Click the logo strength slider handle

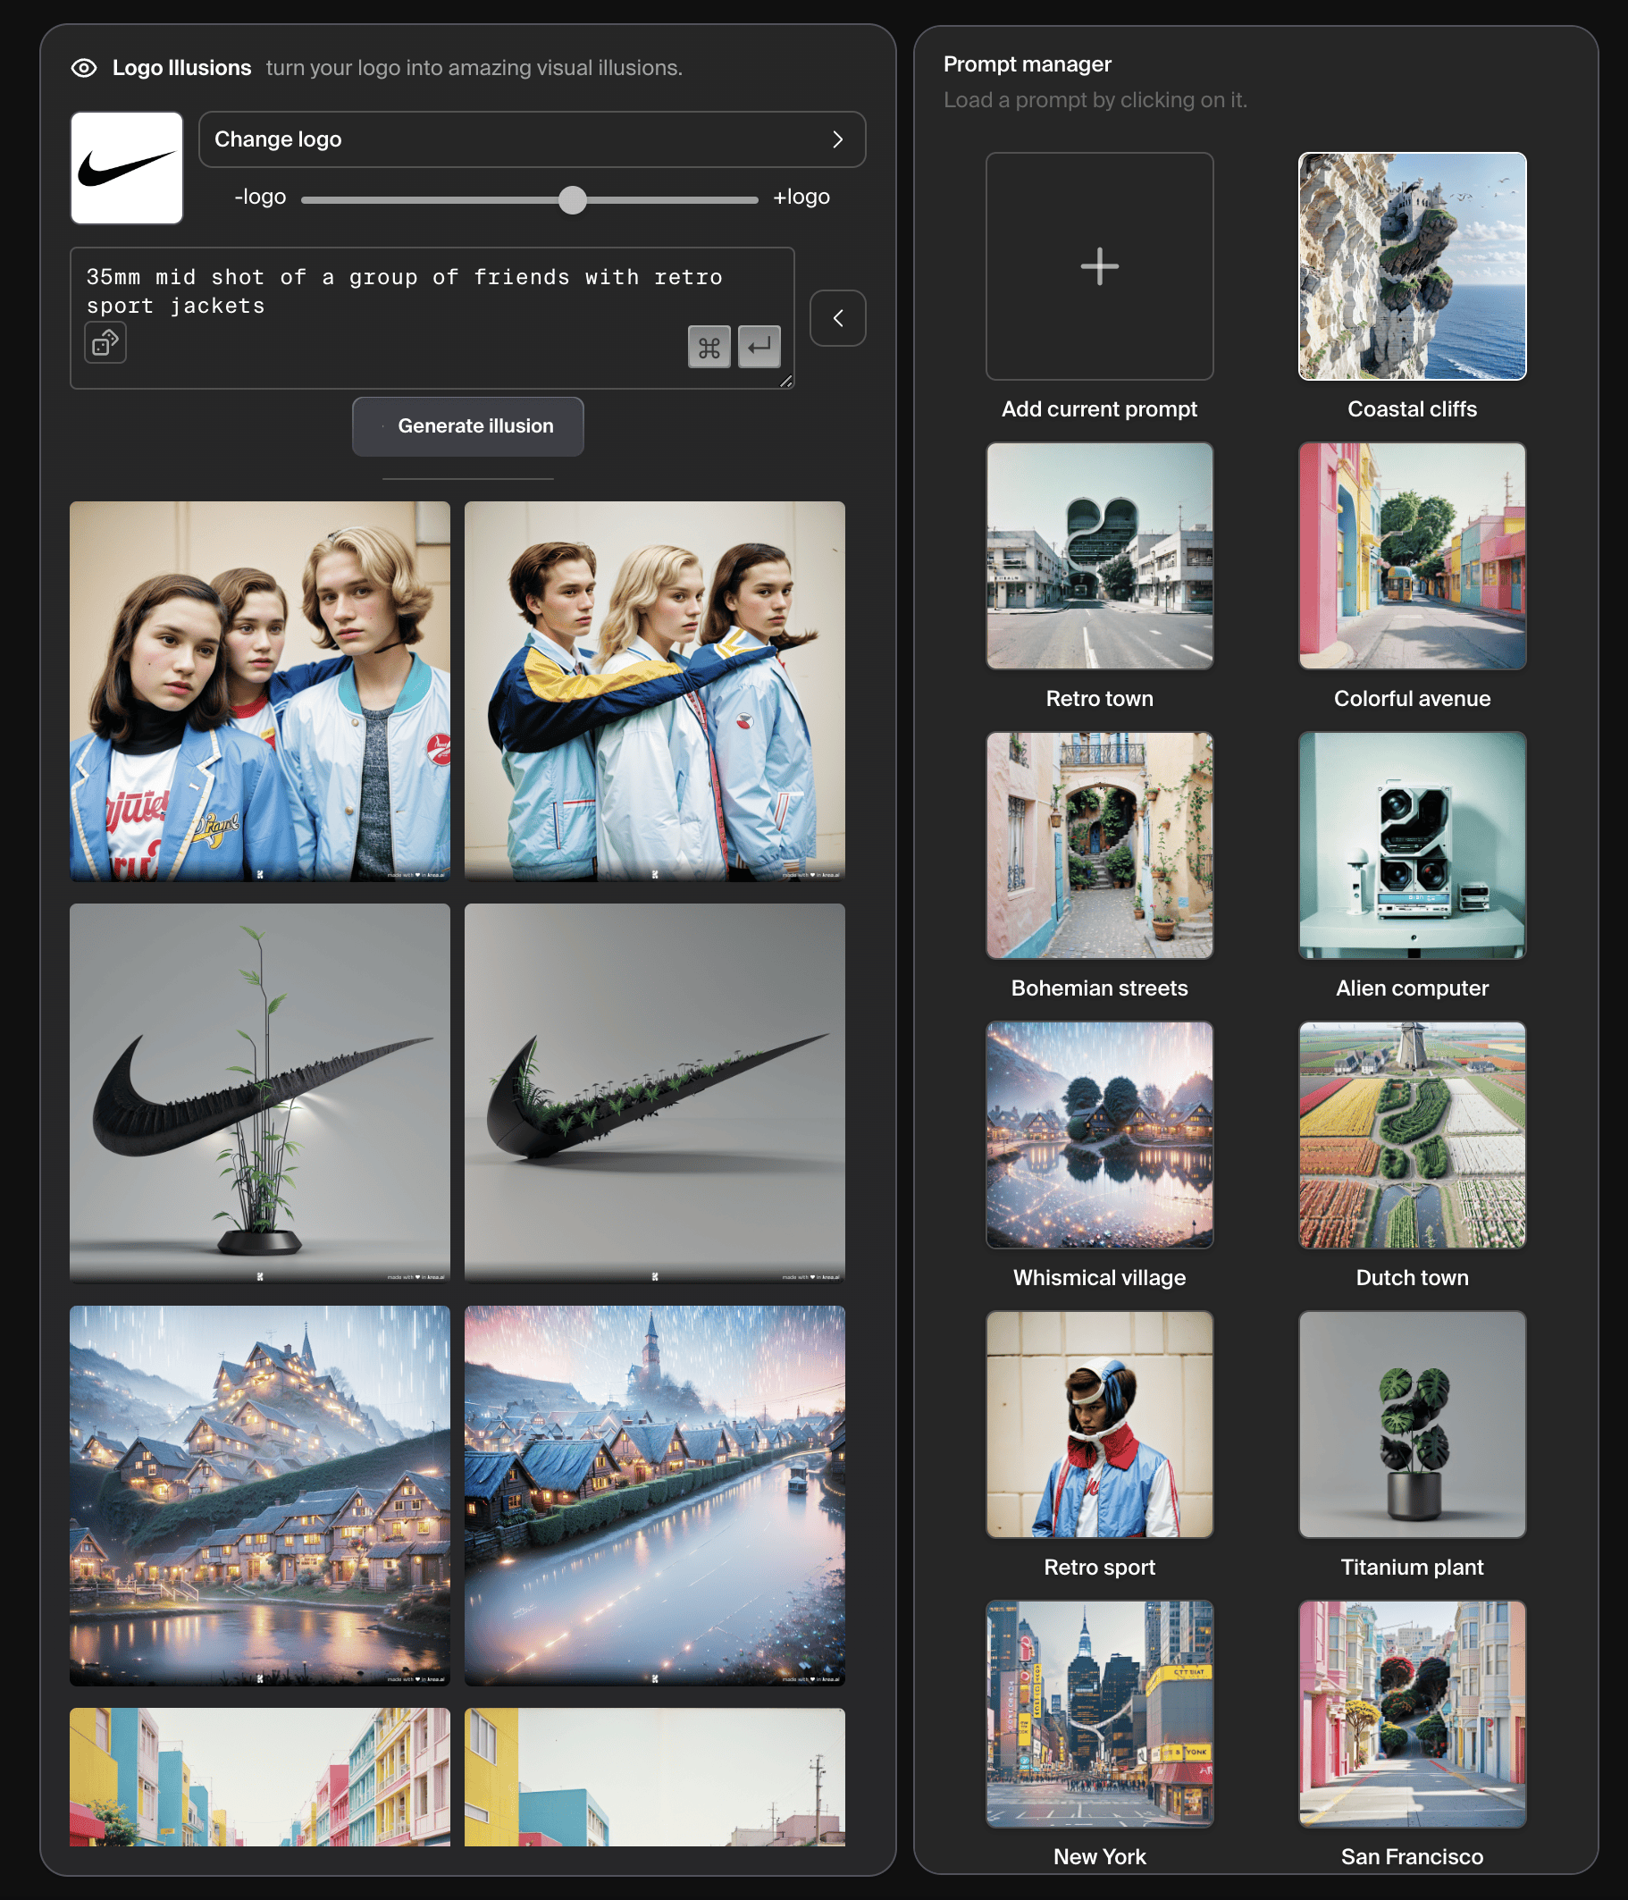572,199
